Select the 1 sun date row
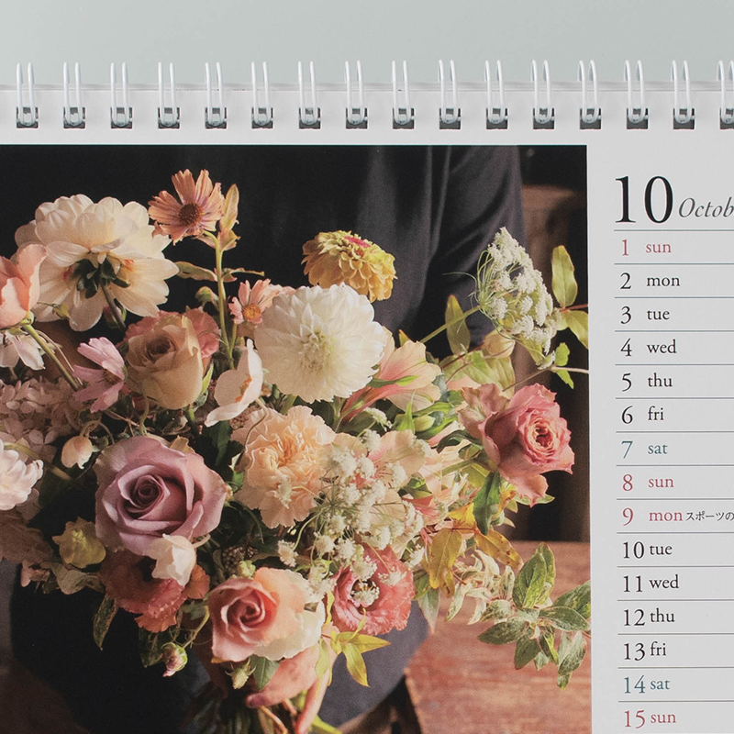Image resolution: width=734 pixels, height=734 pixels. click(x=674, y=247)
